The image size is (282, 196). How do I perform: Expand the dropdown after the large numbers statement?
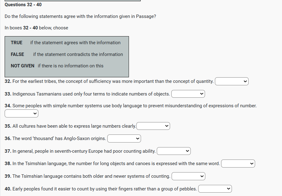pos(153,126)
